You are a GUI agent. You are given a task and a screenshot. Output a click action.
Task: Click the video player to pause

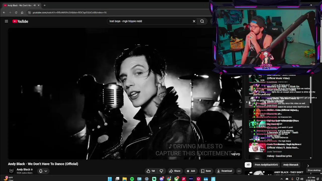[x=125, y=94]
